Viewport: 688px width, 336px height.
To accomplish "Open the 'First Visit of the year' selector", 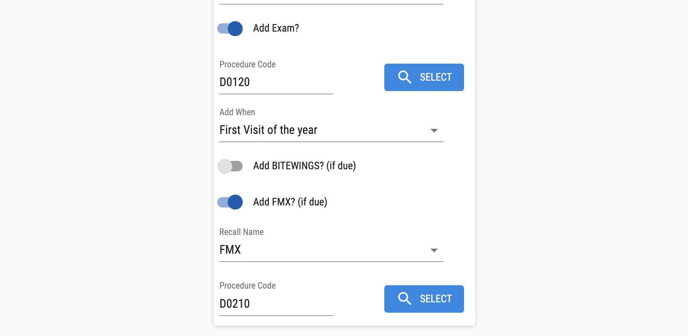I will click(x=268, y=130).
